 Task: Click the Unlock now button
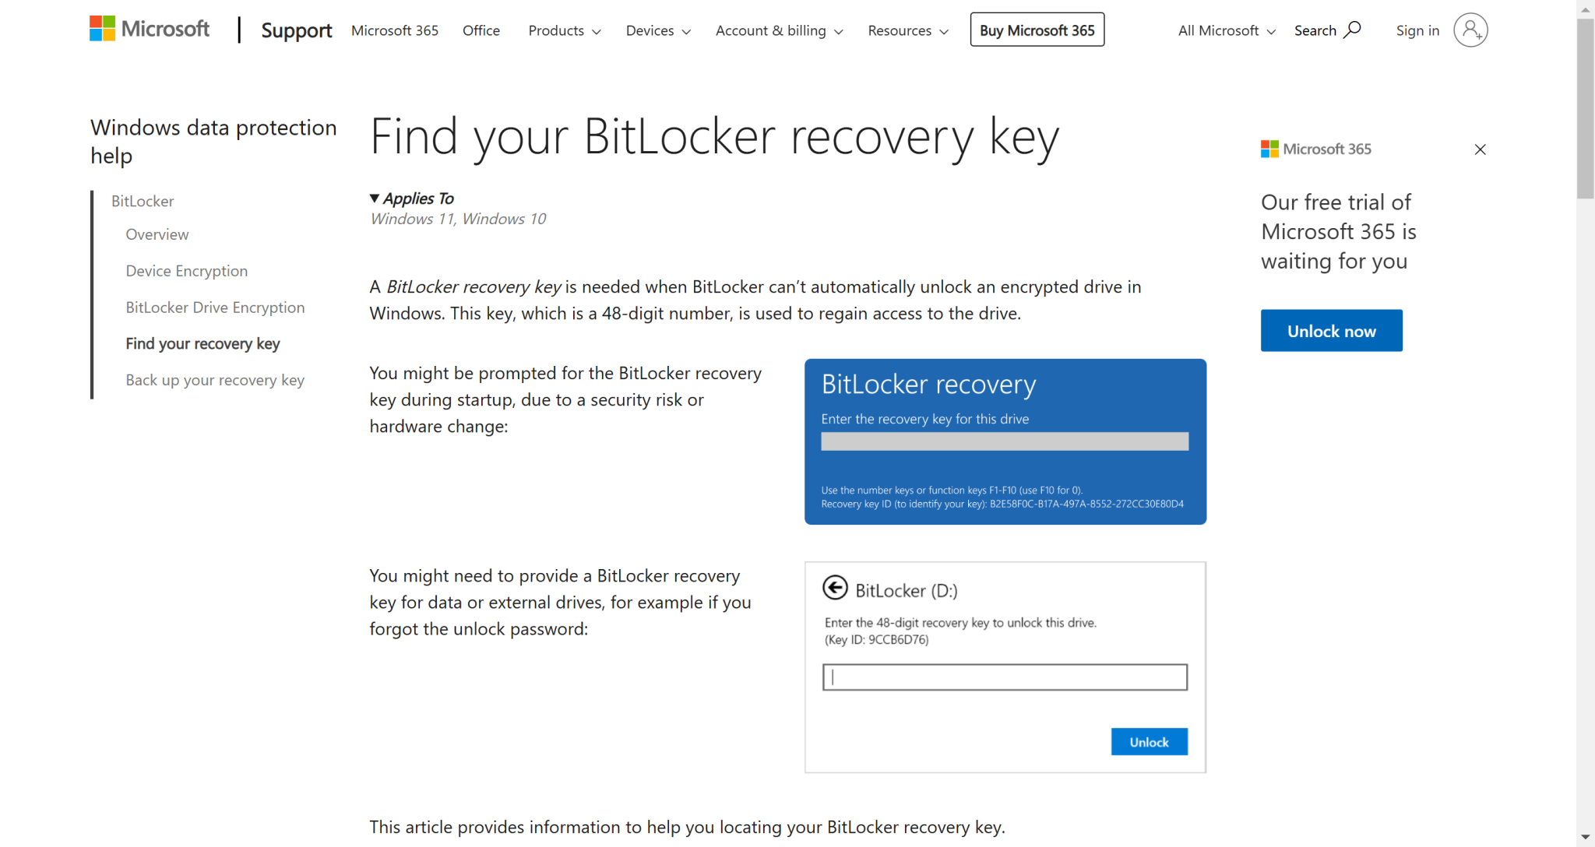[1331, 330]
